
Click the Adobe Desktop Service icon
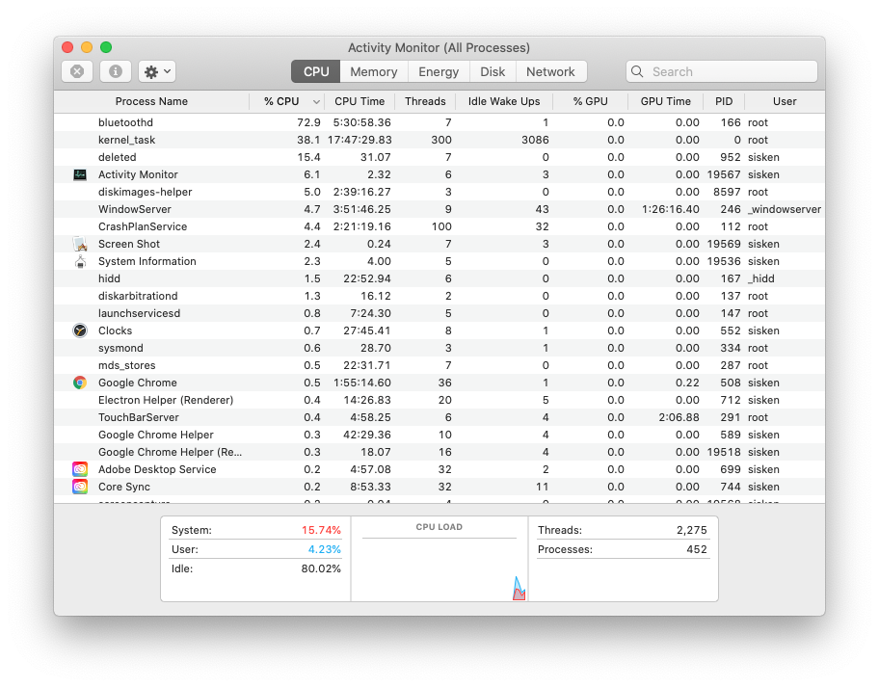(81, 469)
